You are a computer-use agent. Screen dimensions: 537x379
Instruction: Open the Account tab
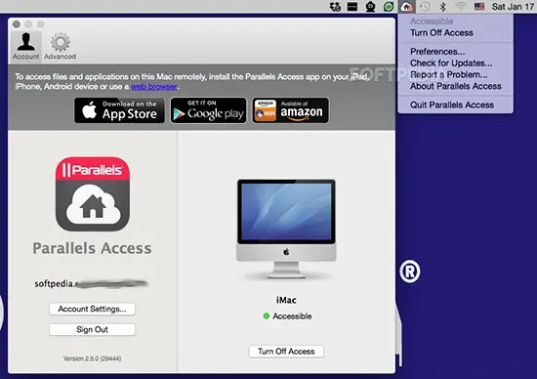25,46
